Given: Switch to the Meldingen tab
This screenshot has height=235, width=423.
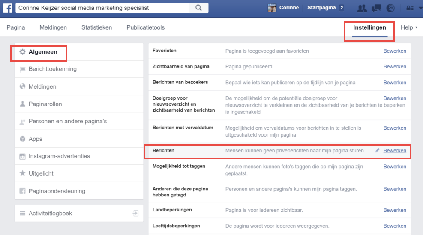Looking at the screenshot, I should click(53, 27).
